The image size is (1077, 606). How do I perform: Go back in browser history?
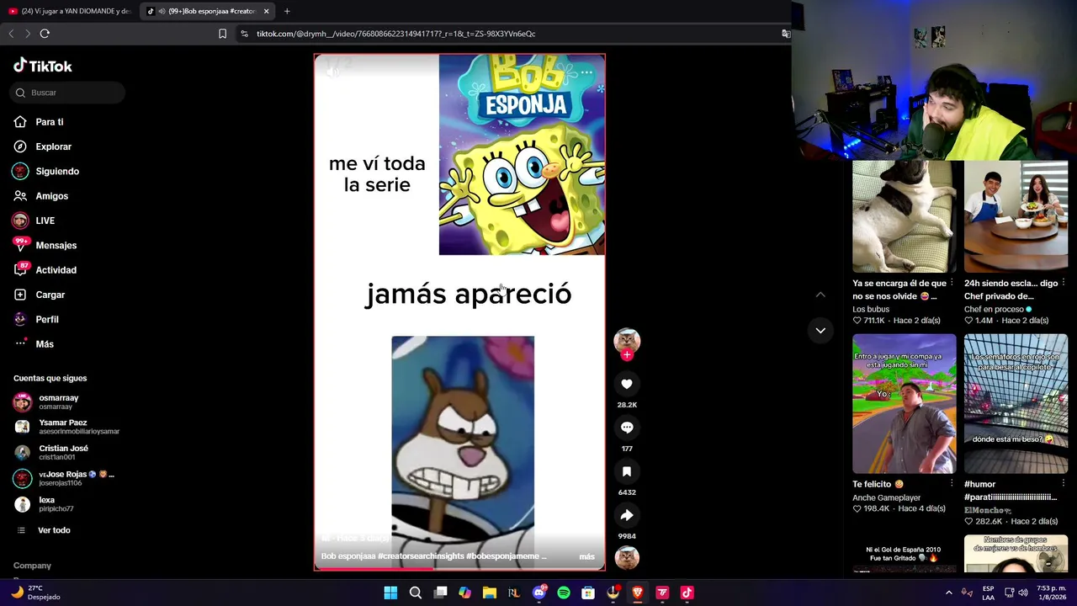point(11,34)
